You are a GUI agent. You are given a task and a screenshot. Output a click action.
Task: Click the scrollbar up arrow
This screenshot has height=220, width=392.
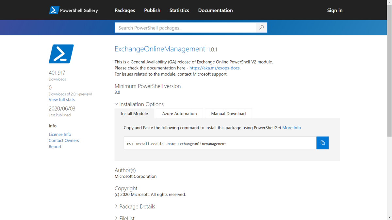390,2
